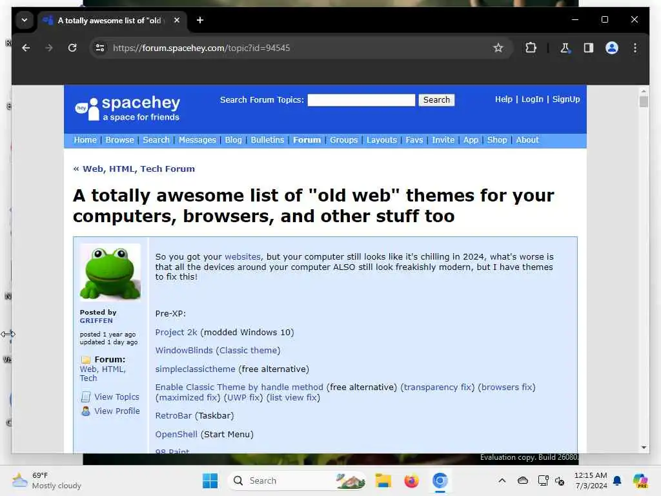
Task: Open notifications bell icon
Action: point(617,480)
